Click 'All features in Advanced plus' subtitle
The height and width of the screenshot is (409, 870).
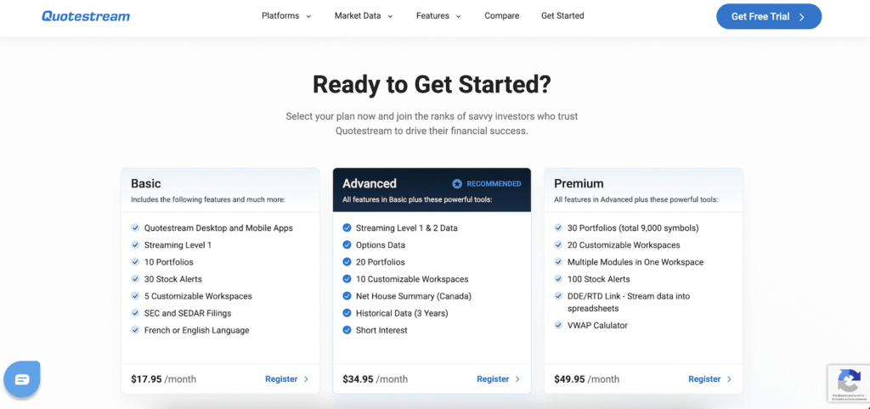pos(636,199)
